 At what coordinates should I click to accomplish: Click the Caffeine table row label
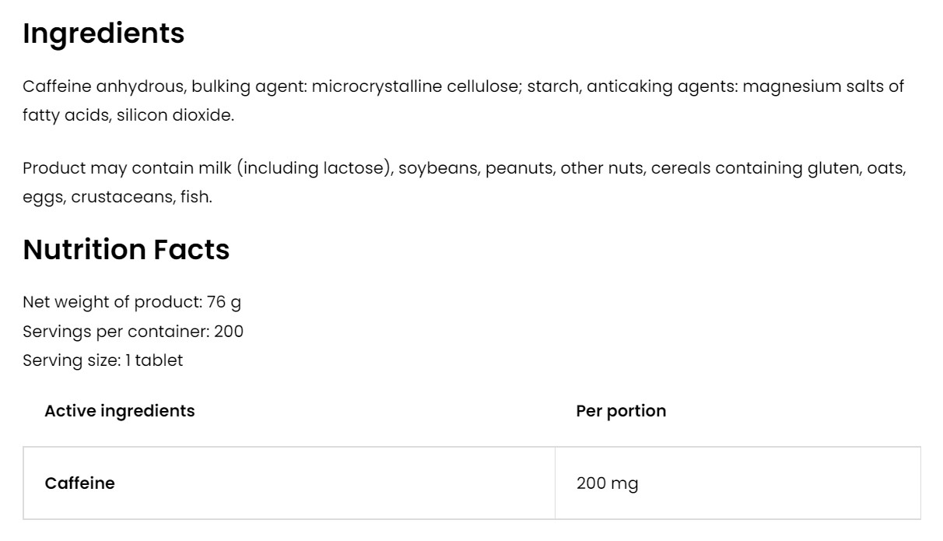79,483
